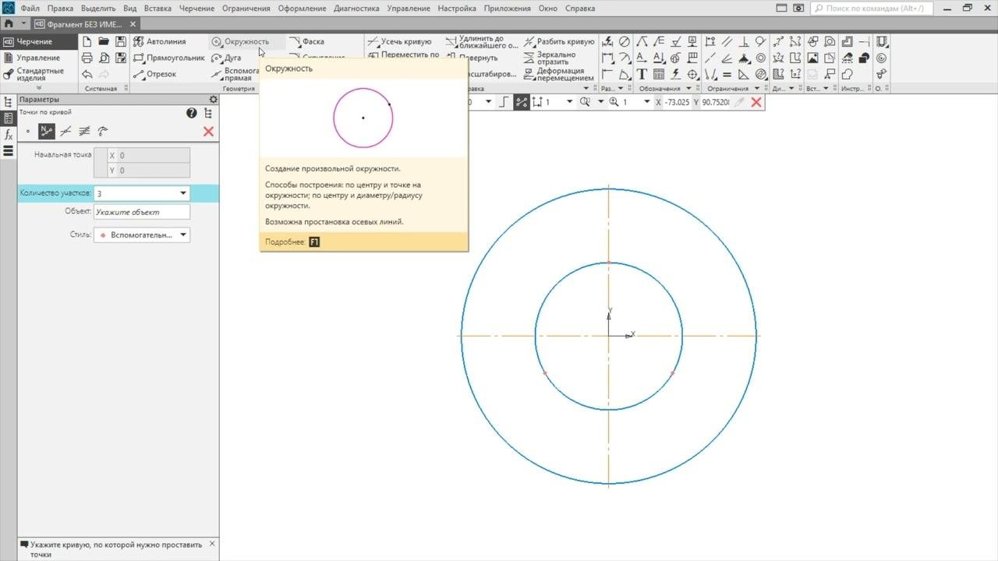Toggle the points along curve mode
The image size is (998, 561).
[47, 132]
